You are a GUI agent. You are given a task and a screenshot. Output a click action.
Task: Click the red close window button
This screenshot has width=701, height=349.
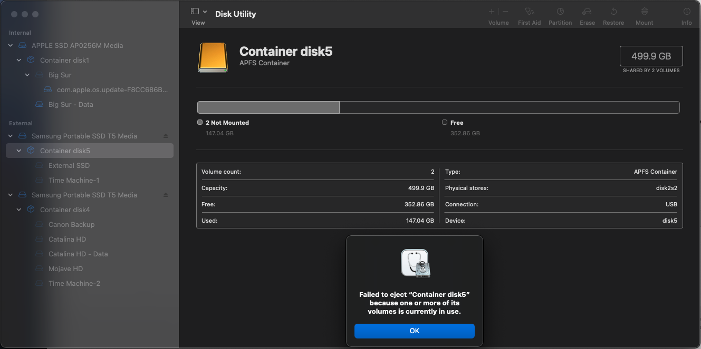(14, 14)
